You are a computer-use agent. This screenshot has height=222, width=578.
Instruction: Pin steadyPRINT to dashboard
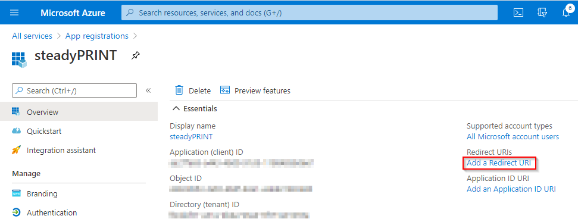[136, 56]
